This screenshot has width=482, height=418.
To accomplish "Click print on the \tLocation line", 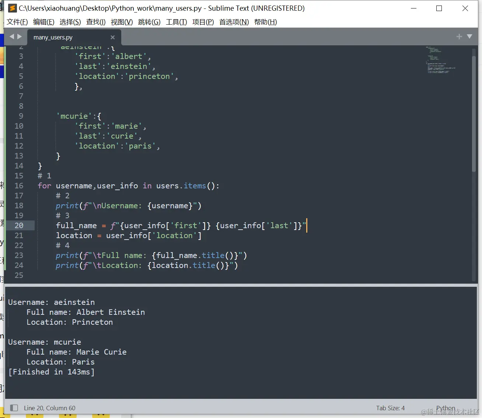I will point(67,265).
